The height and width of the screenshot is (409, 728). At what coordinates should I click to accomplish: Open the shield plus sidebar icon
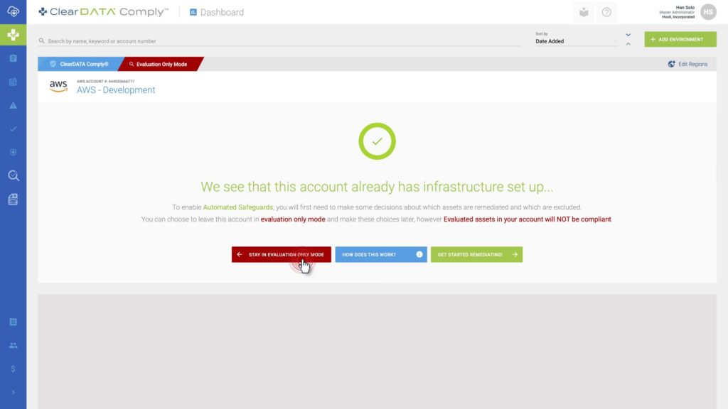13,152
